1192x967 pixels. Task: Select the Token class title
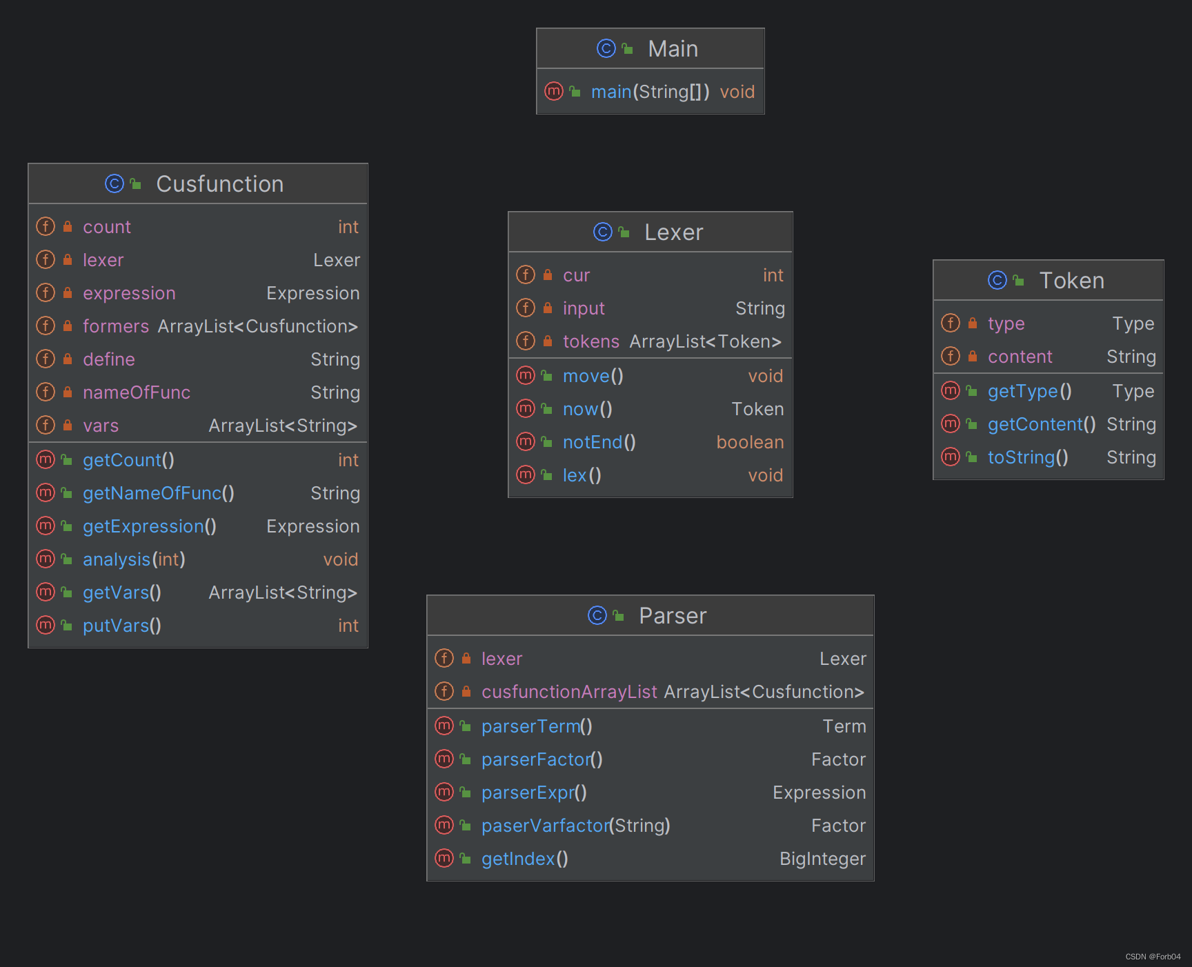click(1072, 281)
